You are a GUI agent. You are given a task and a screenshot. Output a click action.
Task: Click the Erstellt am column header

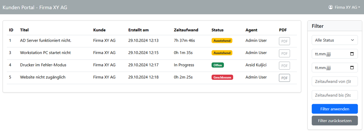[x=138, y=30]
